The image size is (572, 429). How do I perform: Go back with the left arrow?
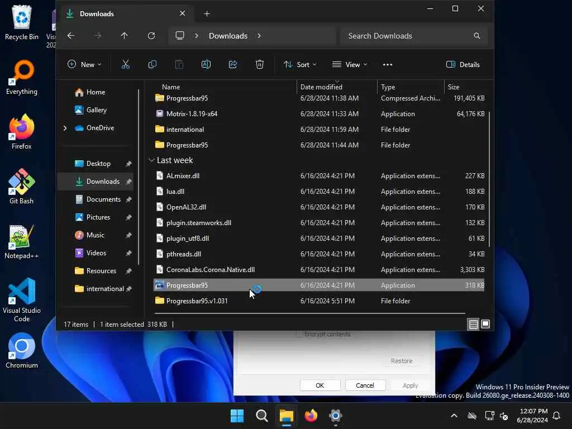pyautogui.click(x=71, y=36)
